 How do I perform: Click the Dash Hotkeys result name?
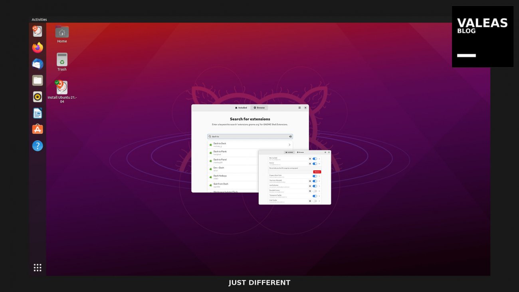click(220, 176)
